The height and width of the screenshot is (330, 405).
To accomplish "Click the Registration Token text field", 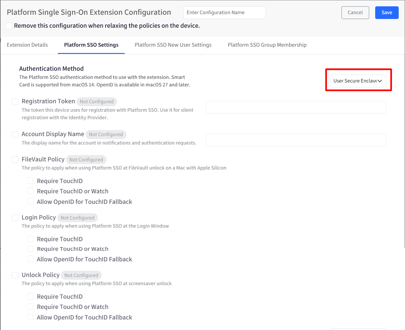I will 296,107.
